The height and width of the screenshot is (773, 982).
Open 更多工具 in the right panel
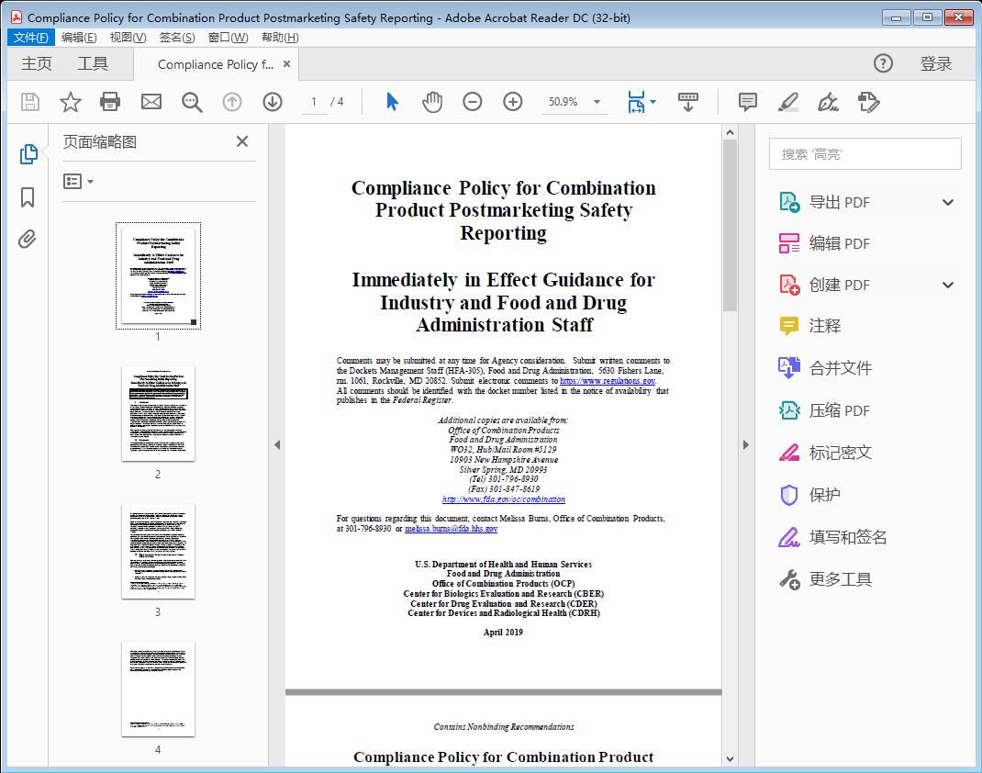(x=840, y=578)
